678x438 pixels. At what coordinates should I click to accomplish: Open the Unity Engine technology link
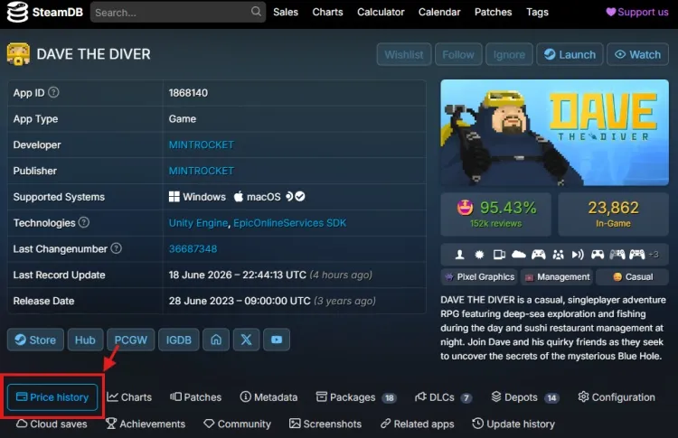(x=198, y=223)
